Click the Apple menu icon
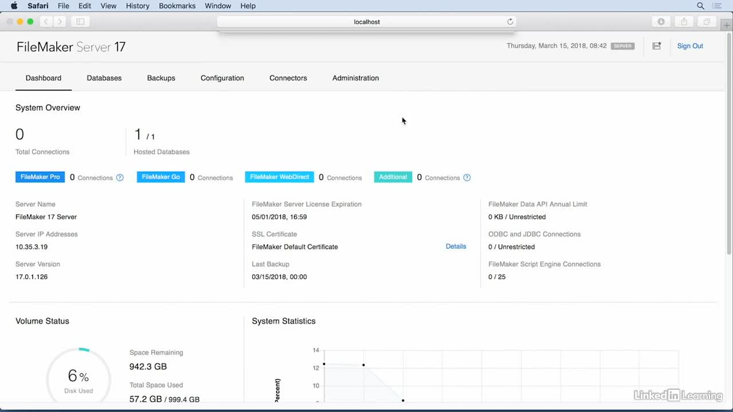 click(x=14, y=6)
